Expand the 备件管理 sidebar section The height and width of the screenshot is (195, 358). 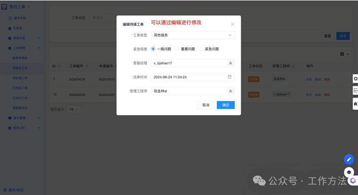[24, 118]
